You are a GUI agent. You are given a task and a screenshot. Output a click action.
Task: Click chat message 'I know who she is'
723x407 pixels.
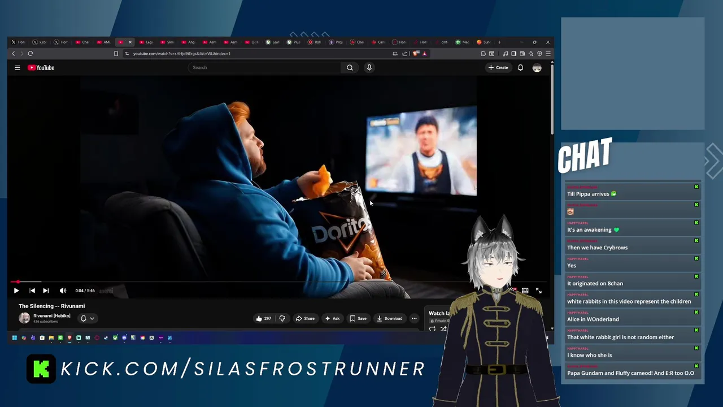coord(590,355)
